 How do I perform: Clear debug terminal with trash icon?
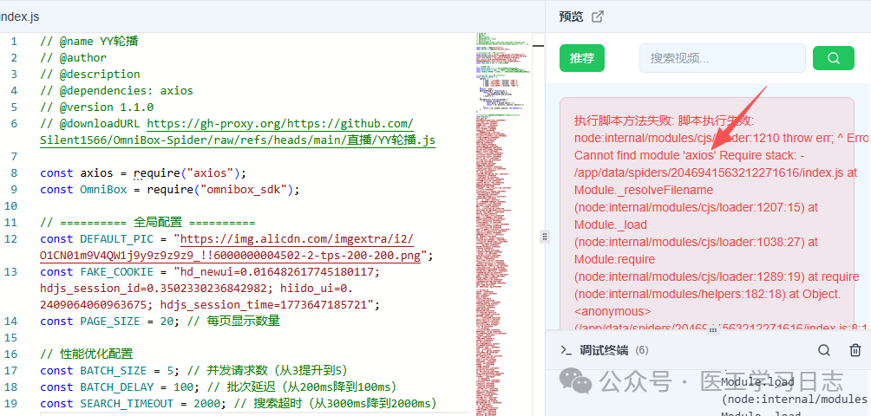click(x=855, y=350)
